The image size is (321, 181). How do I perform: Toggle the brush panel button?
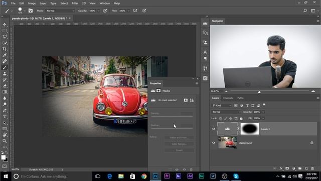(31, 11)
